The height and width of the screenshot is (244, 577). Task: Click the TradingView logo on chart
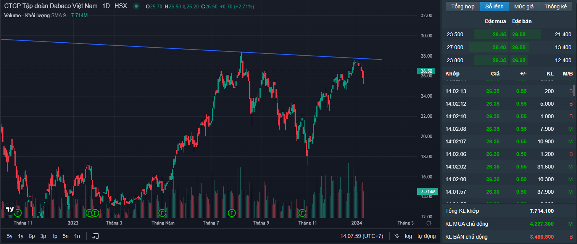point(10,210)
